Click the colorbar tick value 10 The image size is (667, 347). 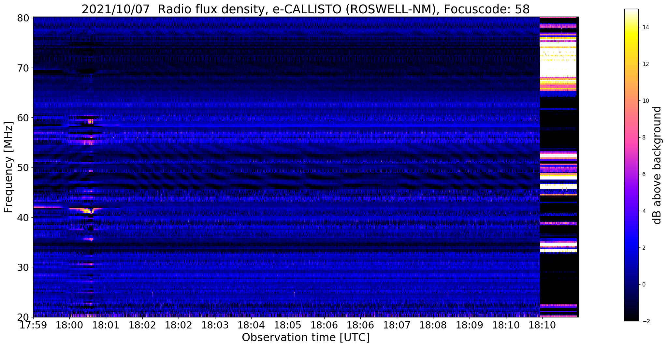[x=645, y=101]
